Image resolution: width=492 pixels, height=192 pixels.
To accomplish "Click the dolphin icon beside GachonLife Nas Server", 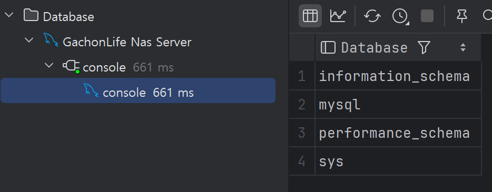I will [51, 40].
